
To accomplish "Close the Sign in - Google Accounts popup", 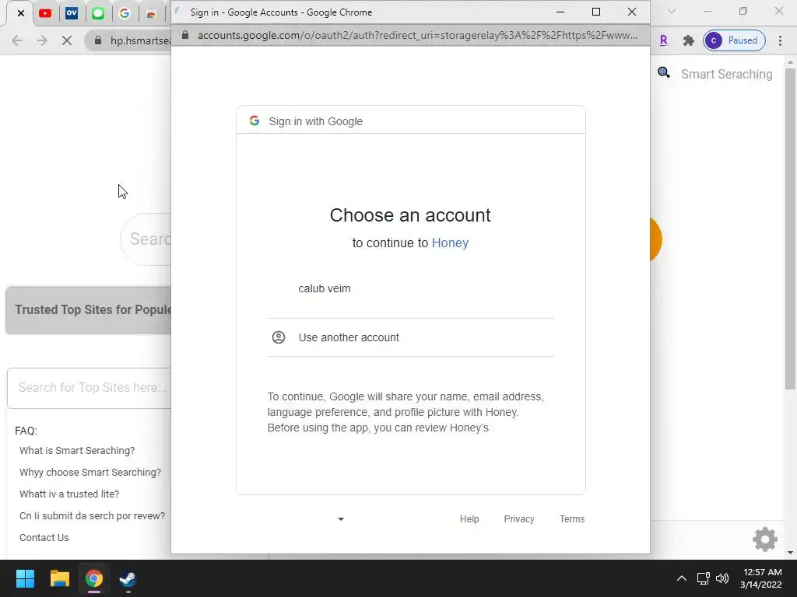I will pyautogui.click(x=632, y=12).
